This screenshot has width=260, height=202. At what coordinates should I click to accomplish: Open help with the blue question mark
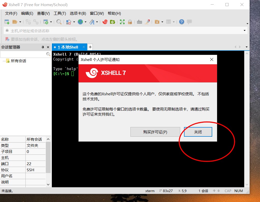click(x=181, y=22)
